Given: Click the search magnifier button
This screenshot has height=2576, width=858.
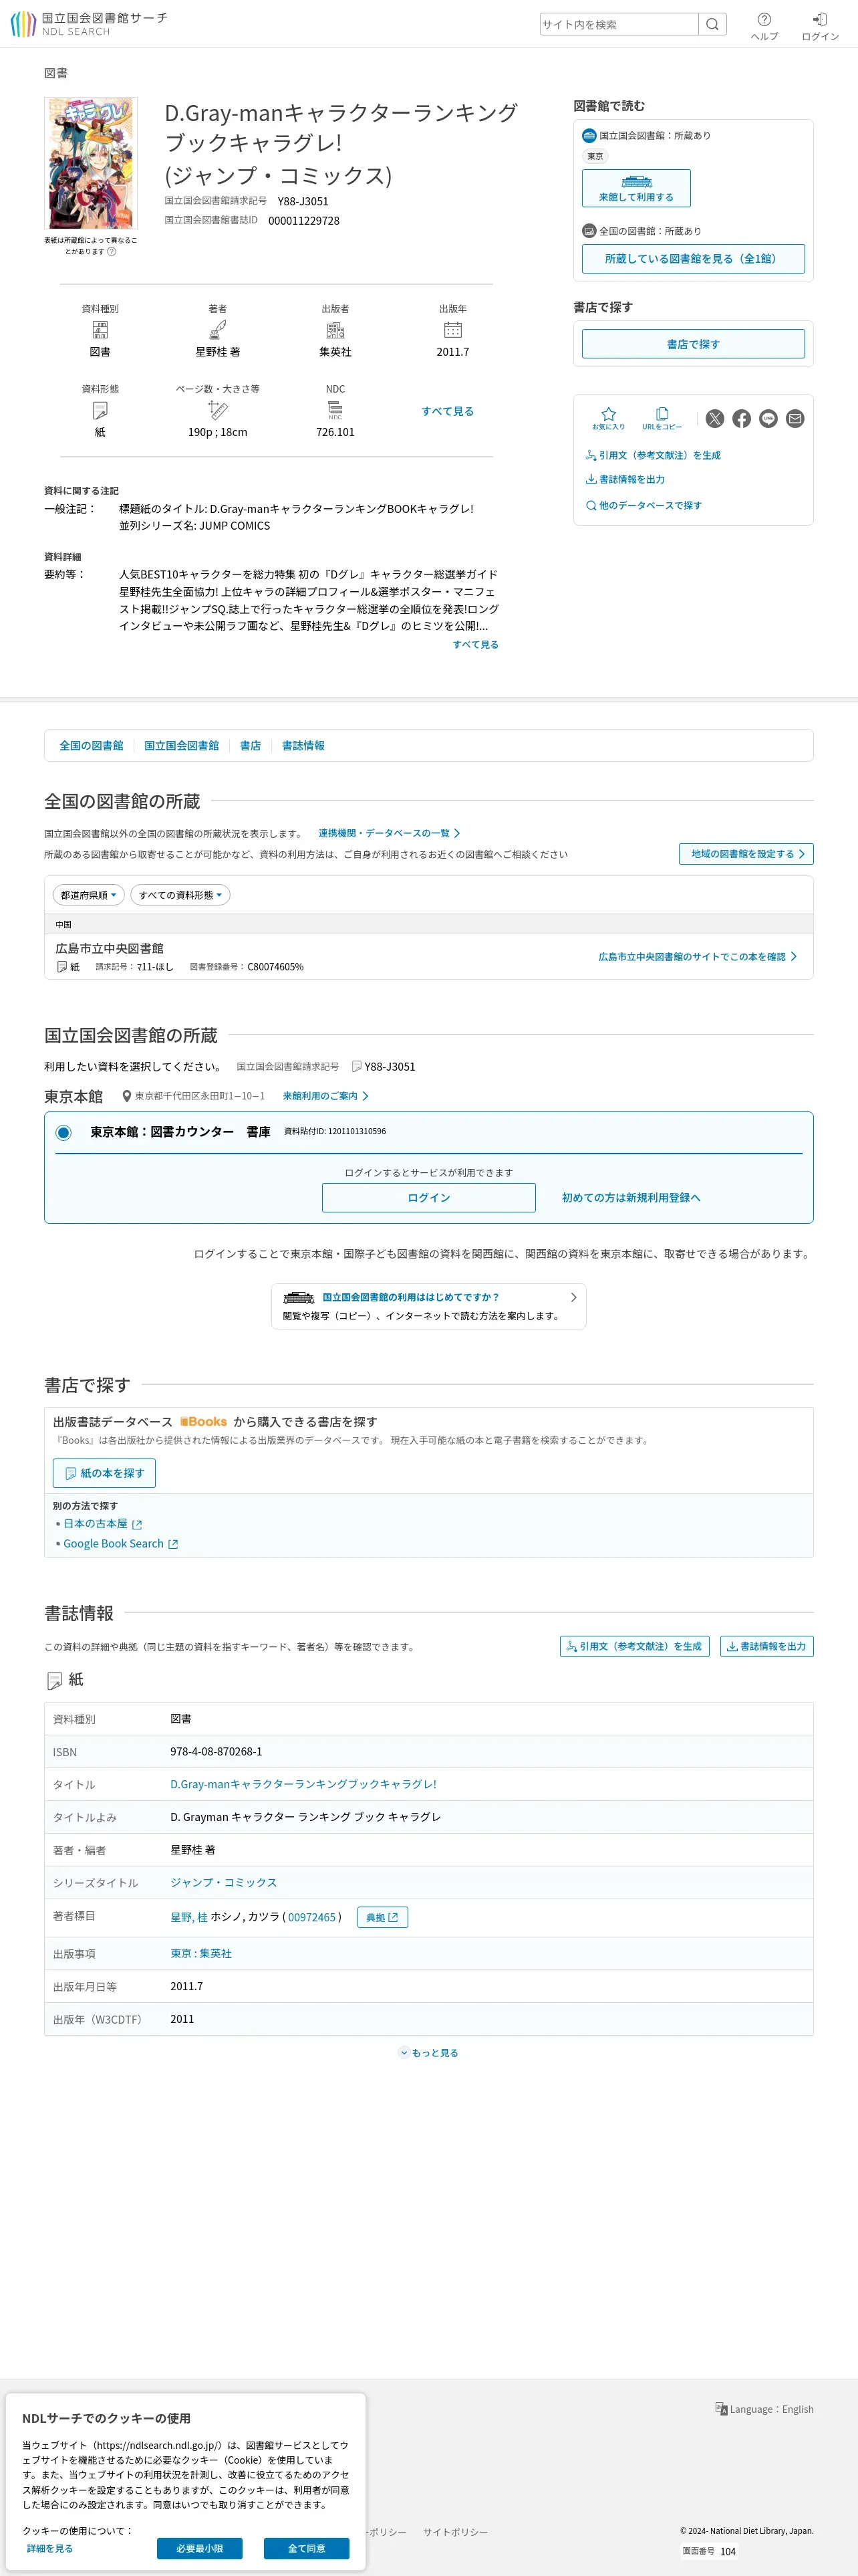Looking at the screenshot, I should 712,24.
